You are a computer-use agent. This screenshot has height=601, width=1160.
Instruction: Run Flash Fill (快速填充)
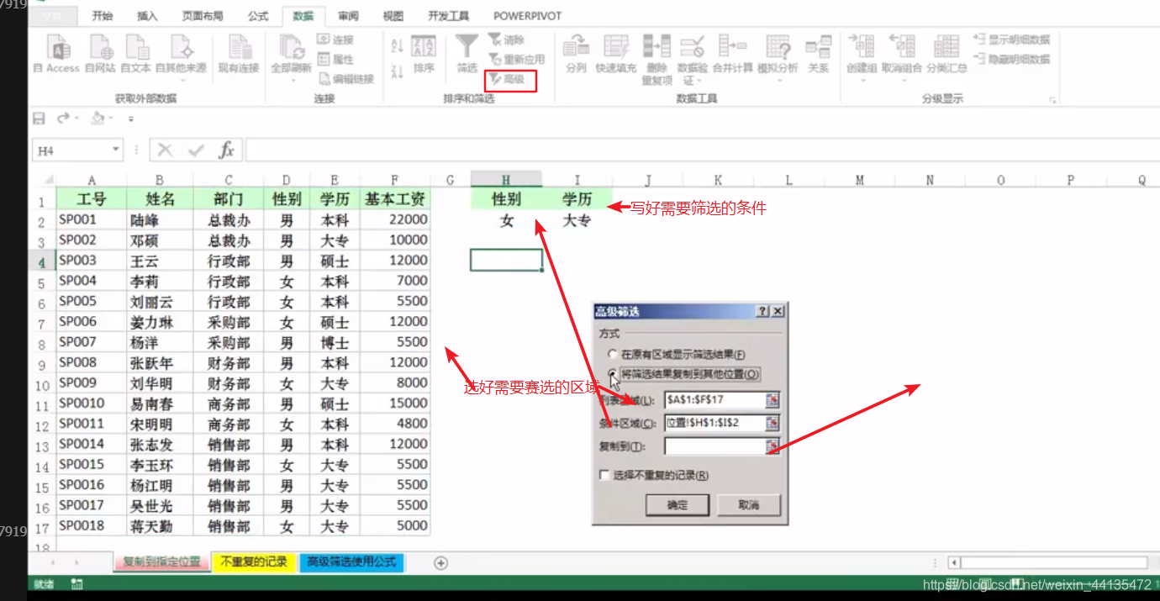point(616,54)
